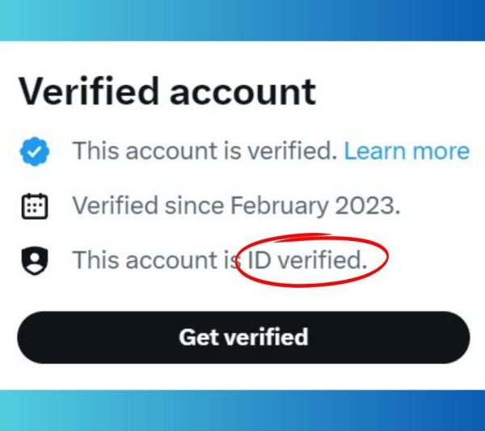
Task: Click the red circled 'ID verified.' text
Action: pyautogui.click(x=307, y=260)
